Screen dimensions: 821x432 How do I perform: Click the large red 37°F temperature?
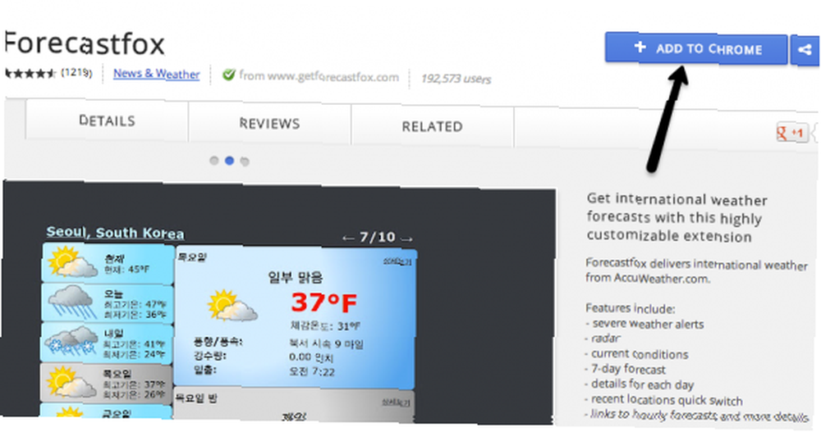324,302
